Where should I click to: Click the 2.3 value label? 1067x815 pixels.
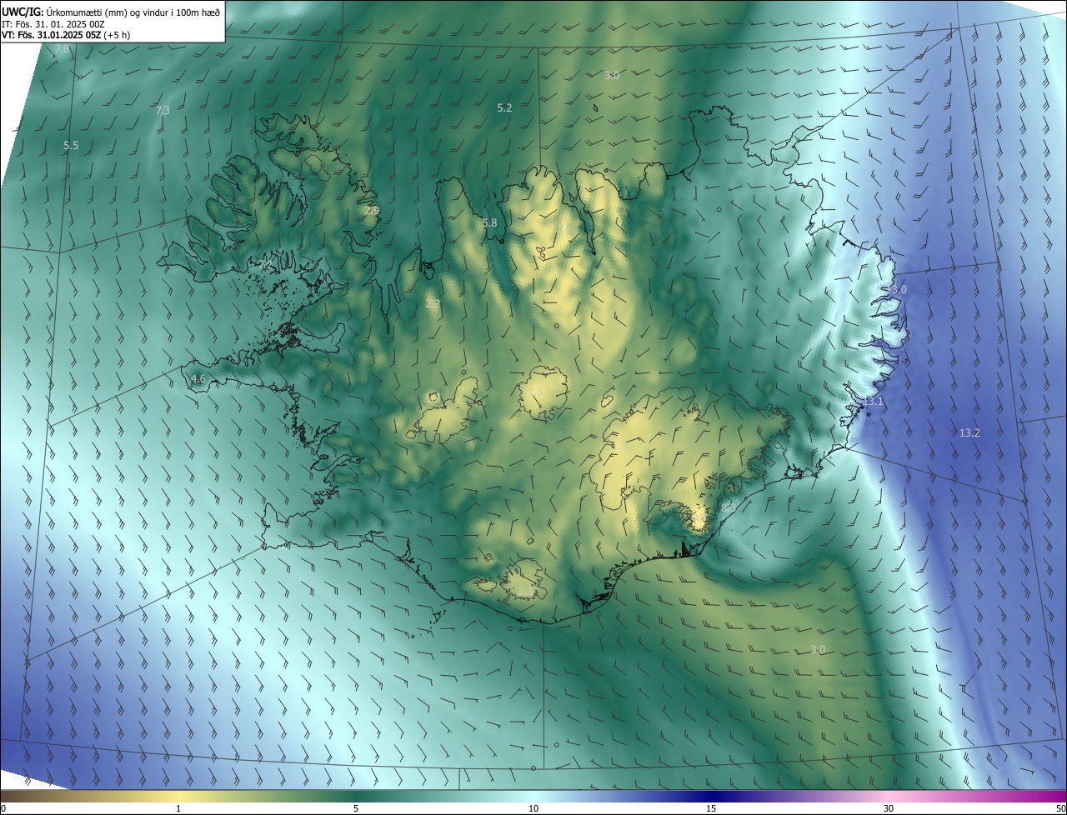tap(523, 591)
